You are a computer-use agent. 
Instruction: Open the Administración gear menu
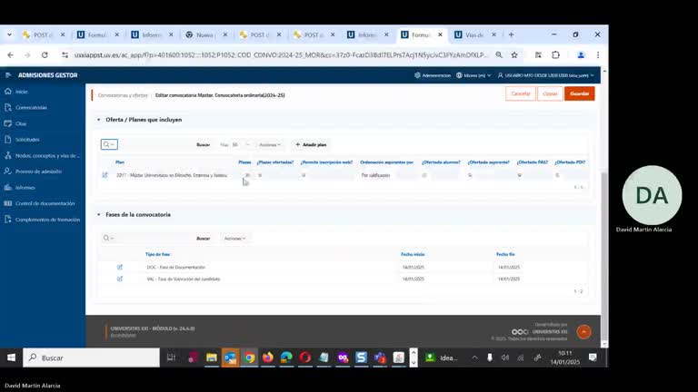(x=433, y=75)
